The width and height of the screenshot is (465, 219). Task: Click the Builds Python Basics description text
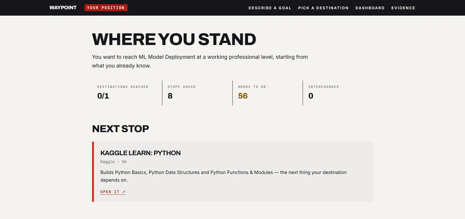click(x=223, y=176)
